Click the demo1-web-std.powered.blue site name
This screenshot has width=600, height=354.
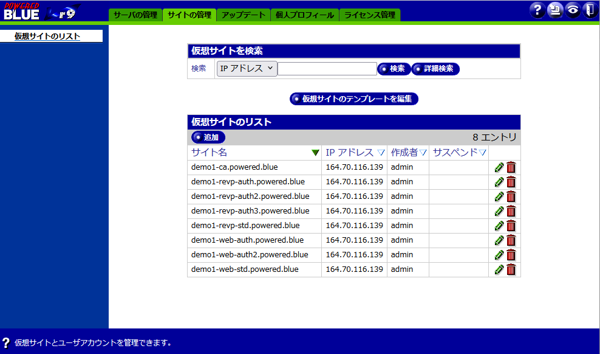(x=245, y=269)
